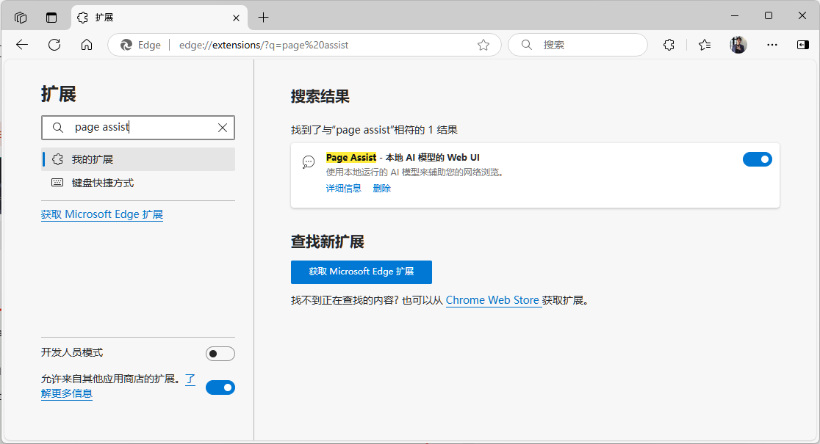Enable 开发人员模式 toggle
Viewport: 820px width, 444px height.
(x=220, y=354)
